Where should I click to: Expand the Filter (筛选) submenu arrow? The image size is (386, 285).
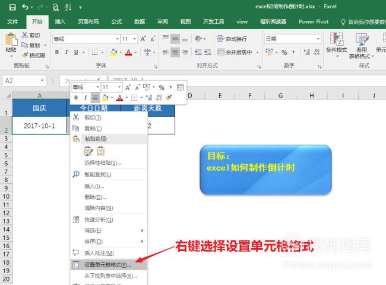(x=142, y=230)
